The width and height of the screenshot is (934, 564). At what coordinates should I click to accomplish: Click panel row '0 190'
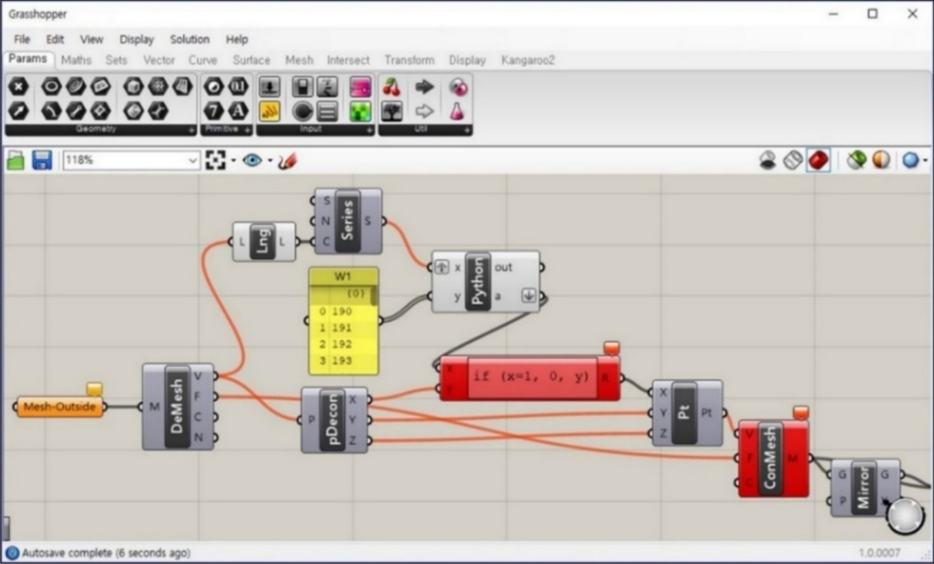click(x=343, y=311)
